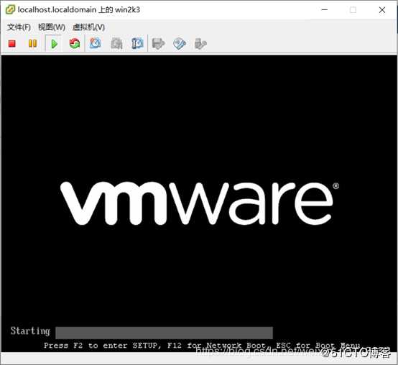Open the 文件(F) menu
Screen dimensions: 398x365
click(19, 27)
